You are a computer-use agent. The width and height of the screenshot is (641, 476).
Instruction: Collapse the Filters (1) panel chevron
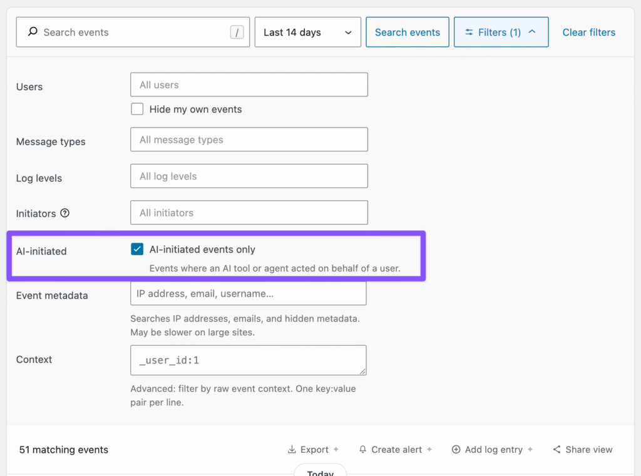[x=532, y=31]
